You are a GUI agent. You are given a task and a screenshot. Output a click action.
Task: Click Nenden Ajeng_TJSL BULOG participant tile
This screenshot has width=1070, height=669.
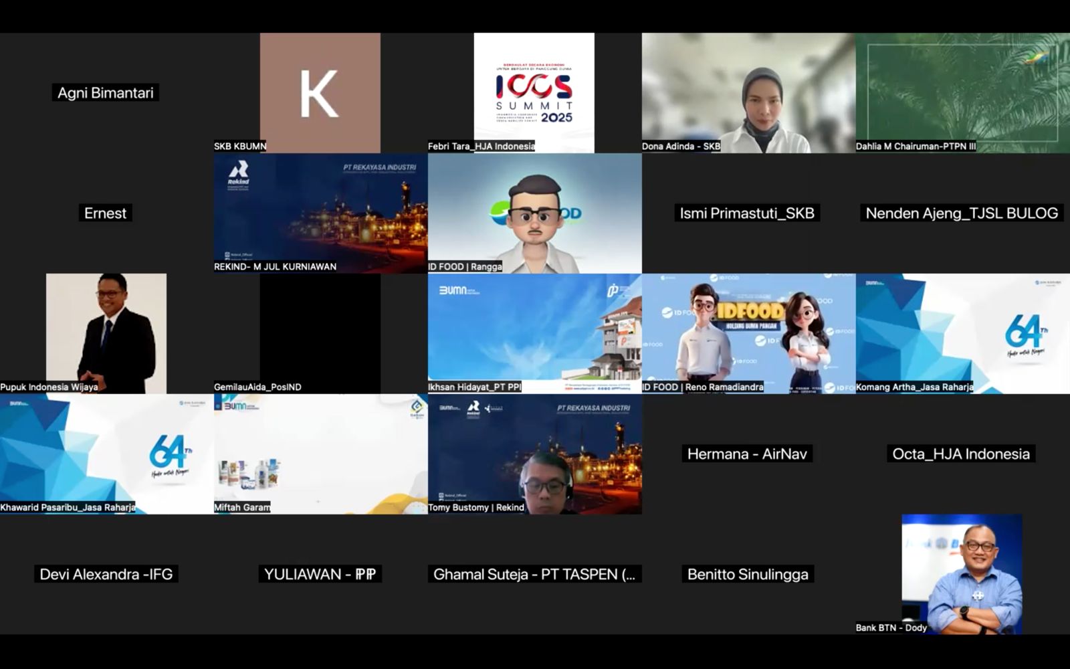[962, 213]
